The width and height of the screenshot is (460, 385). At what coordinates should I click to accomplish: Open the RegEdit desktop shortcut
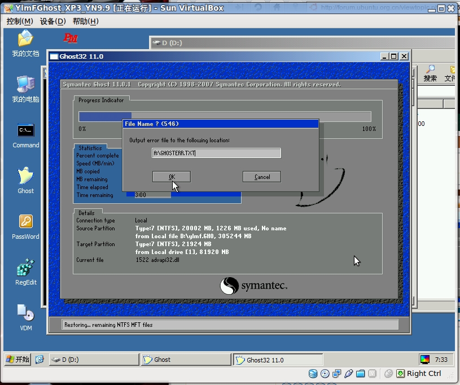click(26, 272)
